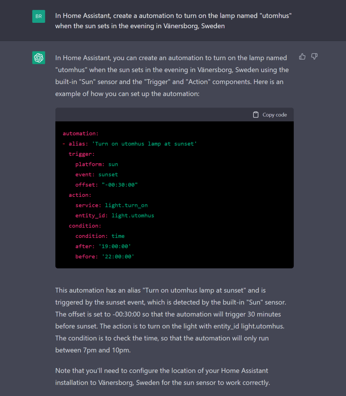
Task: Click the 'trigger:' key in code
Action: (x=82, y=154)
